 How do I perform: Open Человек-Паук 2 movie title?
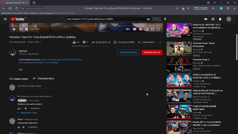(x=201, y=60)
